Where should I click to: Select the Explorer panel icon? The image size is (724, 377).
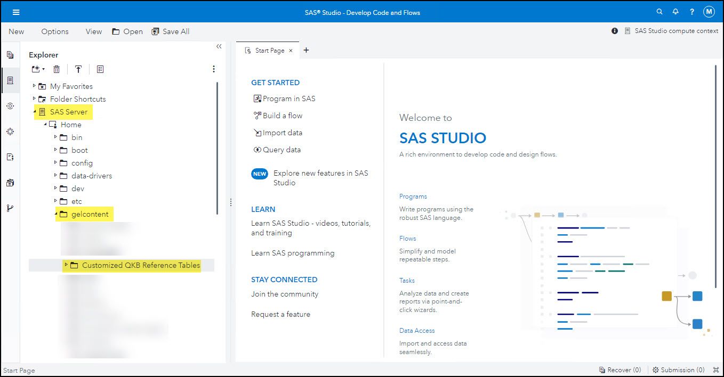pos(11,80)
